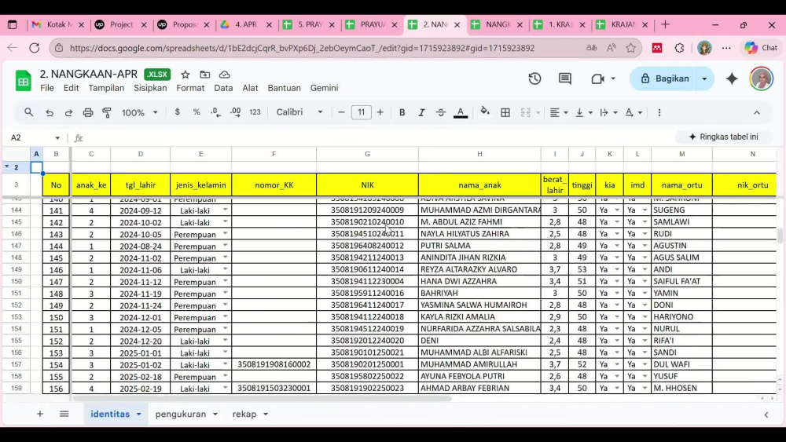This screenshot has width=786, height=442.
Task: Click the Bagikan share button
Action: pos(663,79)
